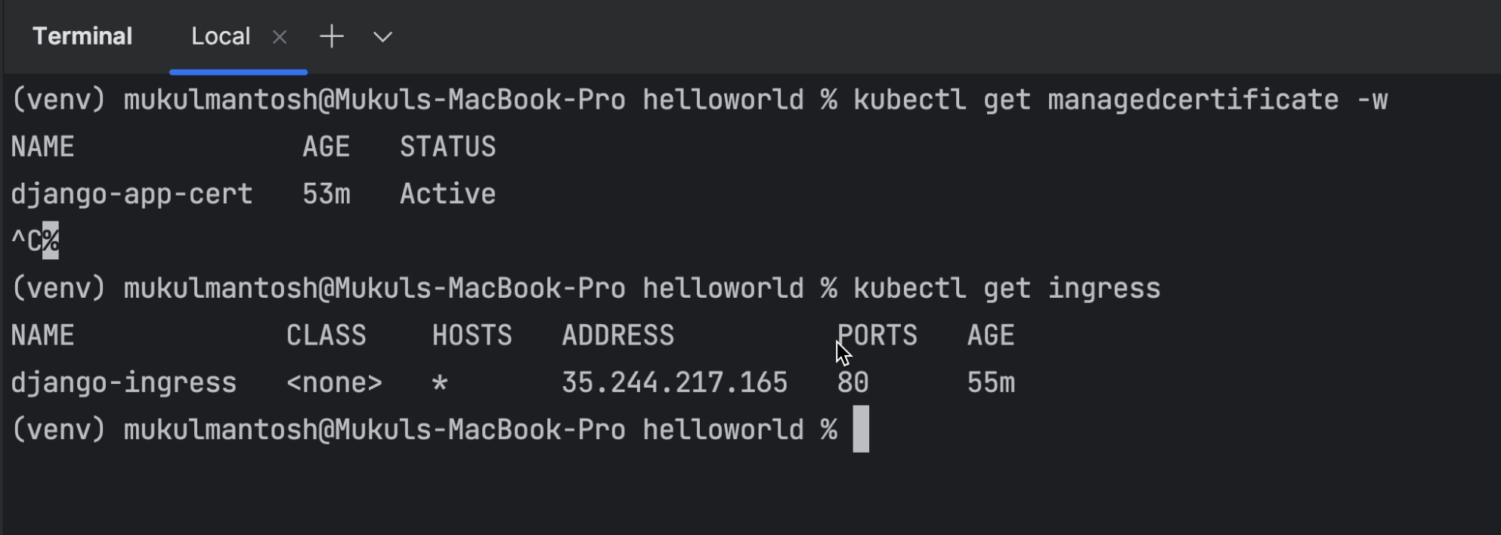This screenshot has width=1501, height=535.
Task: Open a new terminal session with plus icon
Action: coord(332,36)
